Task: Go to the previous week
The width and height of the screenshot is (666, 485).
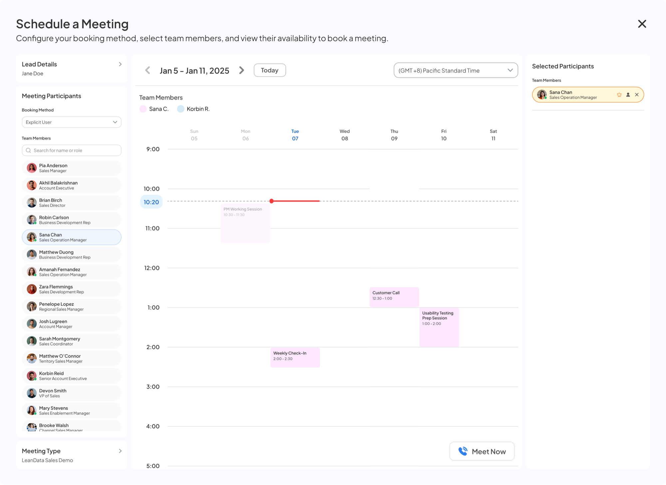Action: tap(148, 70)
